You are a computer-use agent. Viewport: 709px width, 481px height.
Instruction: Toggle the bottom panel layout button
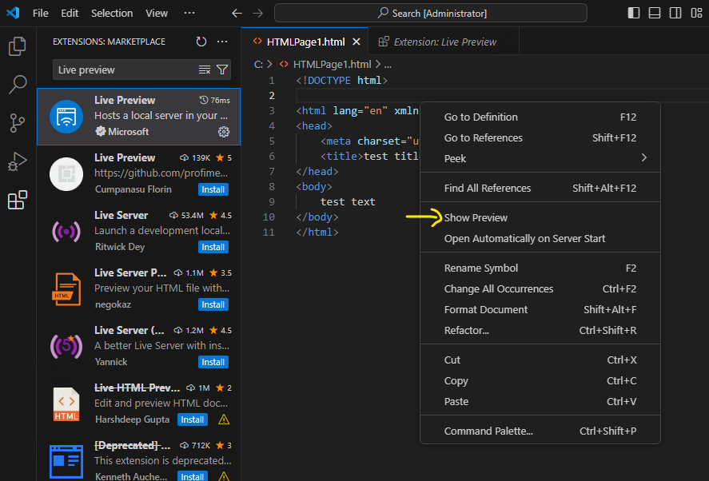(655, 13)
